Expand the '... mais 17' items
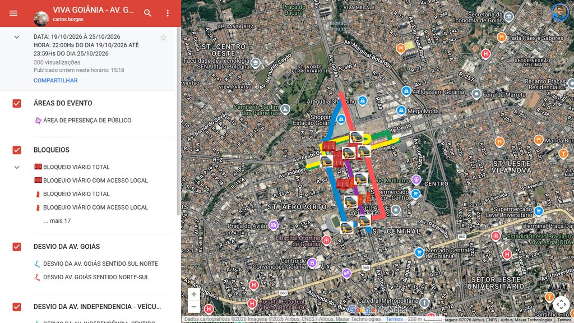The image size is (574, 323). click(x=57, y=221)
